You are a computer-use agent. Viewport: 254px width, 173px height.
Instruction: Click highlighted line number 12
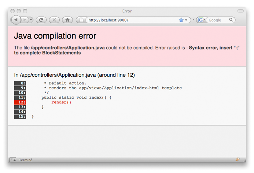pyautogui.click(x=20, y=103)
